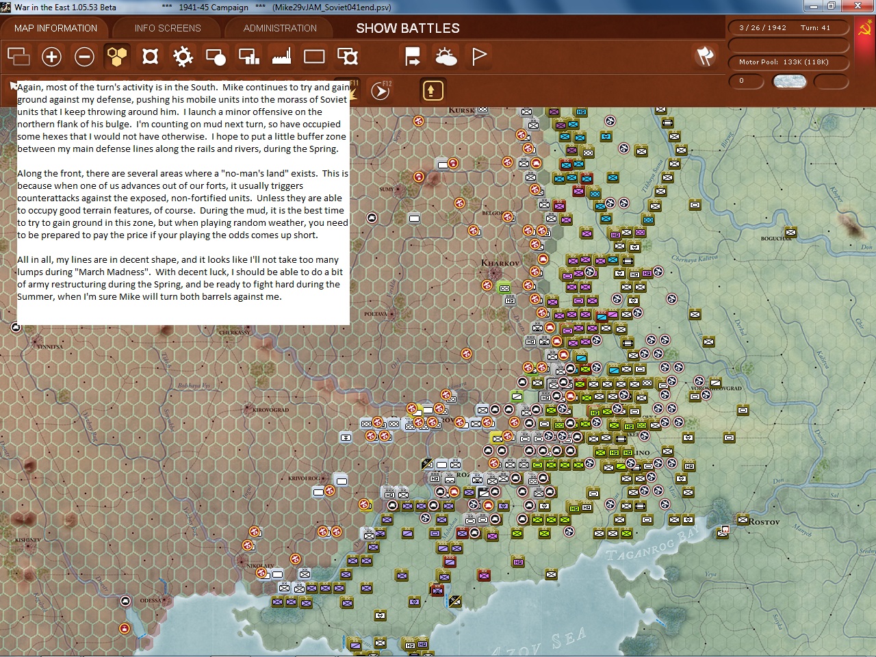Zoom in with the plus icon
Image resolution: width=876 pixels, height=657 pixels.
(x=51, y=56)
